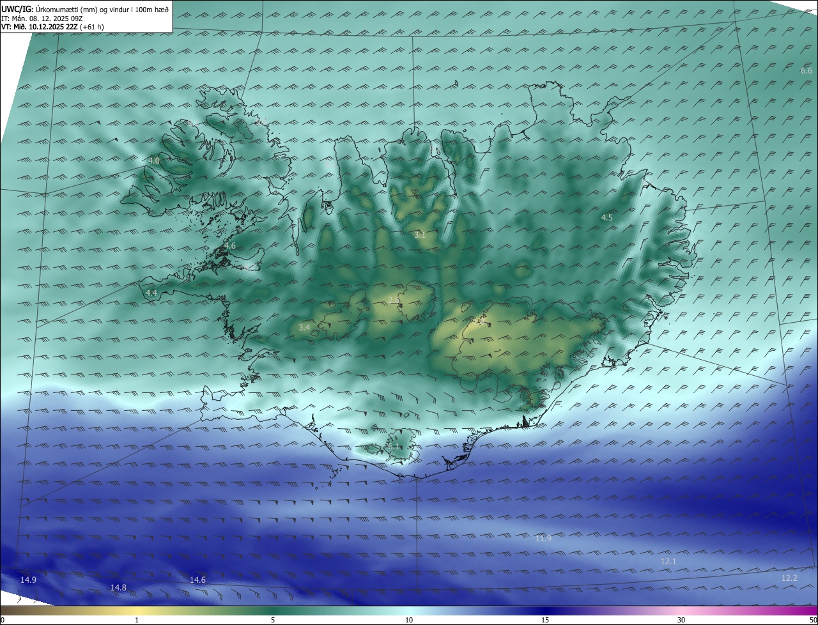Click the 4.5 value label on the map

pyautogui.click(x=607, y=217)
